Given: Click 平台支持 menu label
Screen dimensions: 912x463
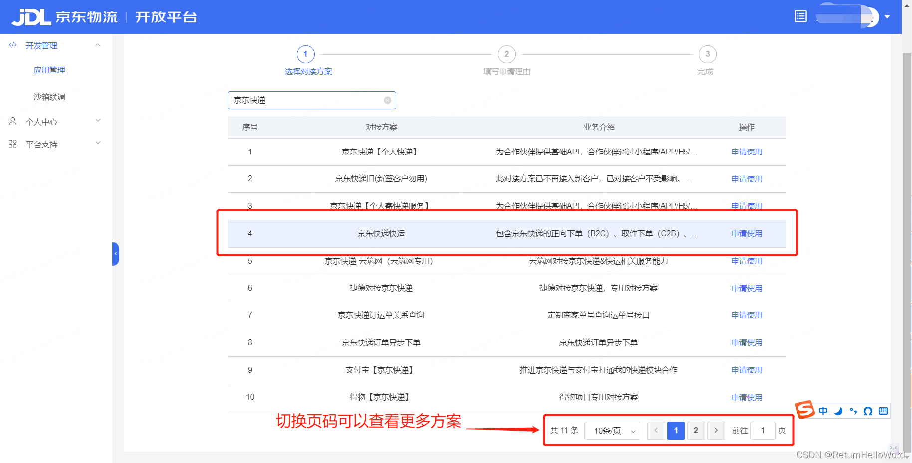Looking at the screenshot, I should click(x=41, y=145).
